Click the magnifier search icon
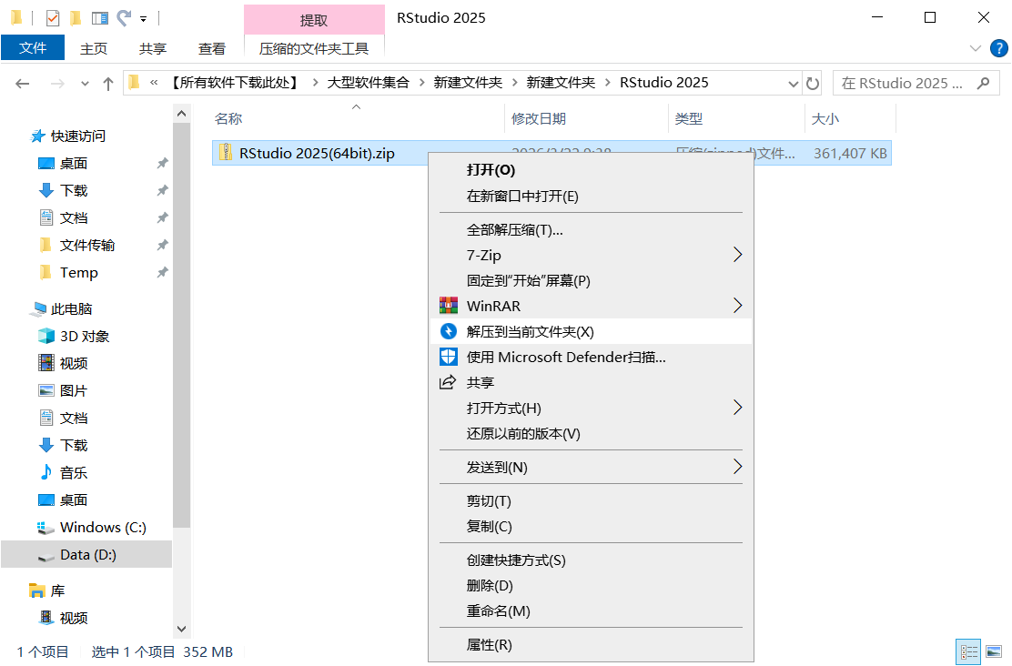The width and height of the screenshot is (1012, 666). coord(984,84)
